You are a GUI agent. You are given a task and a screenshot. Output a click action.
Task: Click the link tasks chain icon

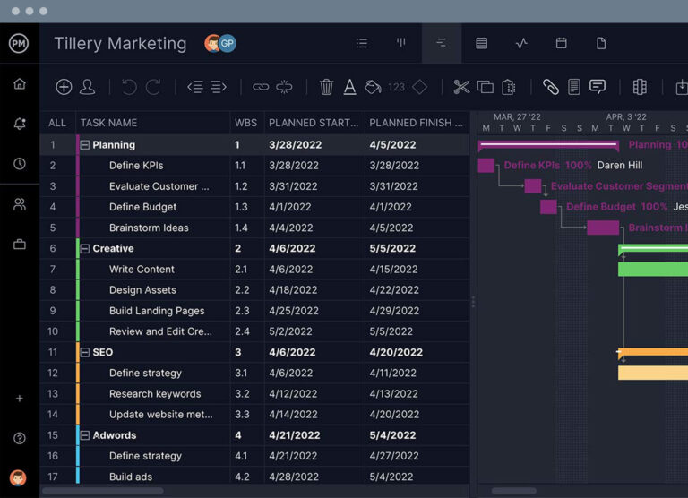click(261, 87)
